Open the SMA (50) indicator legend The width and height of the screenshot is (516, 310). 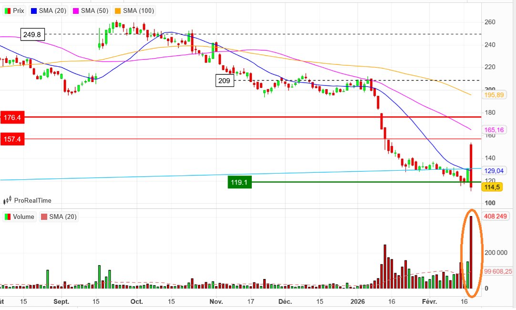click(91, 11)
